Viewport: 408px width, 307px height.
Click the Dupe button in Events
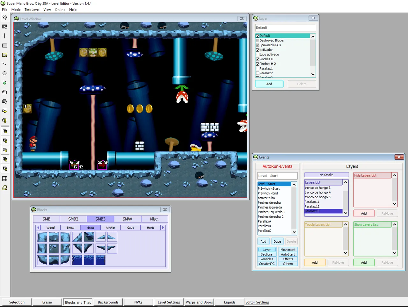click(x=277, y=241)
